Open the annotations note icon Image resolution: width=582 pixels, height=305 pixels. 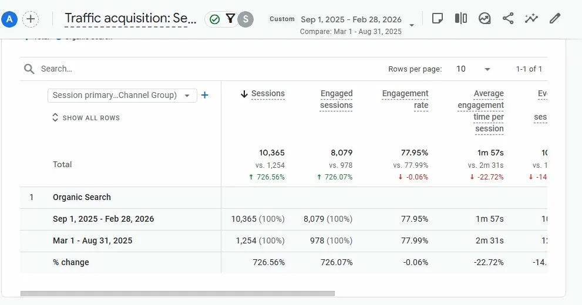point(438,18)
